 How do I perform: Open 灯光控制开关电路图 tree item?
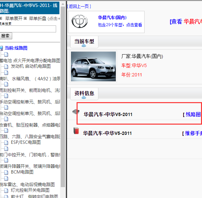(30, 190)
